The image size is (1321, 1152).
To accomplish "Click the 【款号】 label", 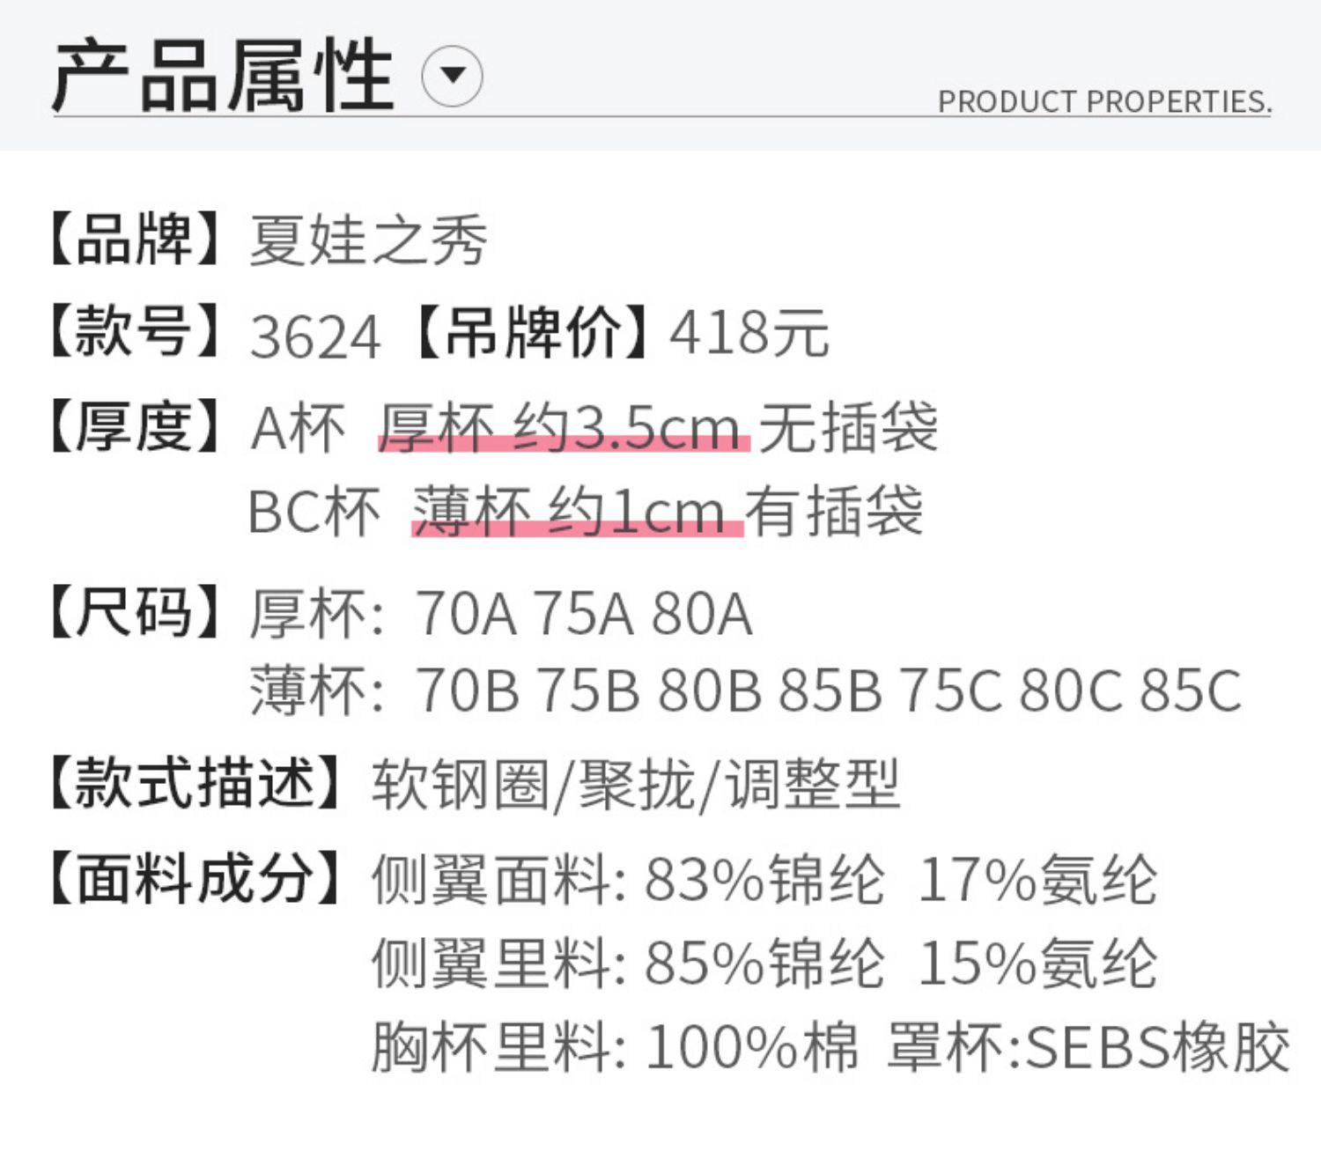I will [134, 333].
